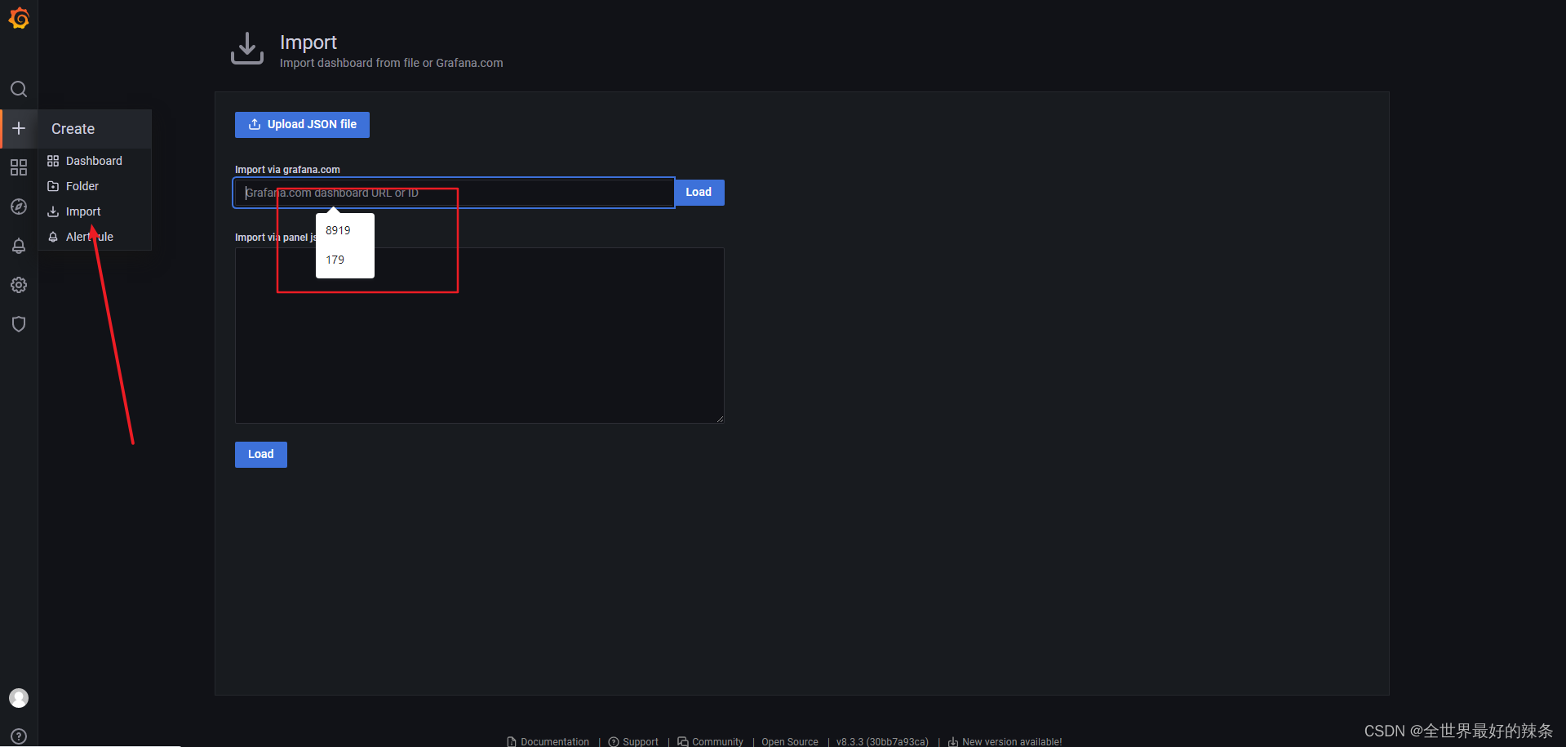Open the Documentation footer link
This screenshot has height=747, width=1566.
pyautogui.click(x=548, y=741)
